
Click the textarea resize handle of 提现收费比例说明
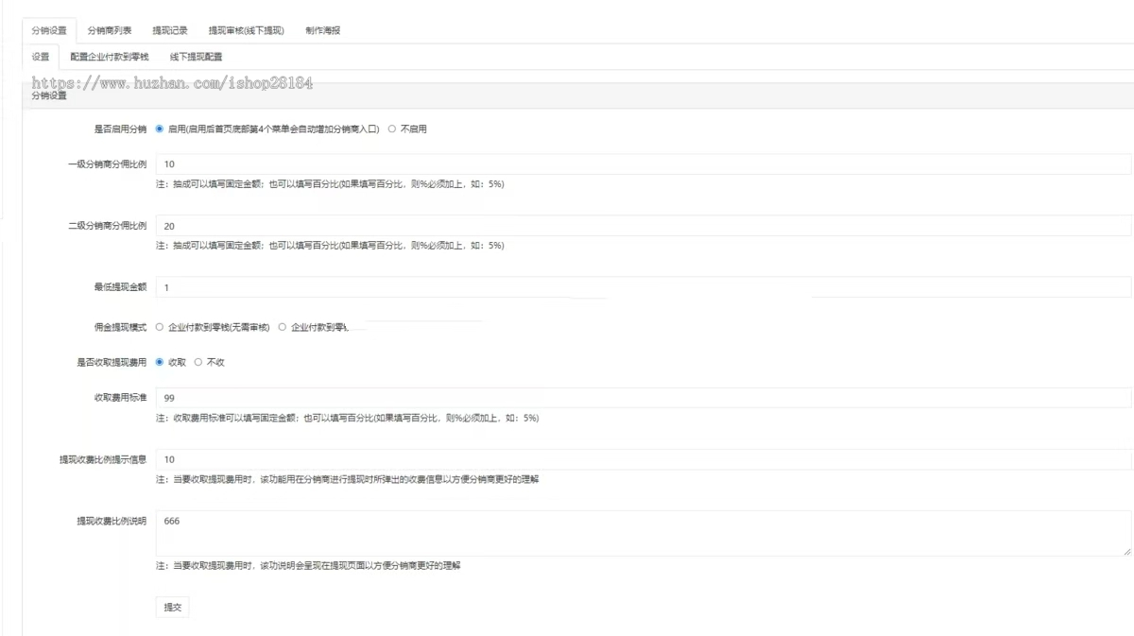(x=1125, y=550)
